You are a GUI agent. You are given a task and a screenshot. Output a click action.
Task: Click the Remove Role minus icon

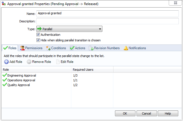coord(29,62)
